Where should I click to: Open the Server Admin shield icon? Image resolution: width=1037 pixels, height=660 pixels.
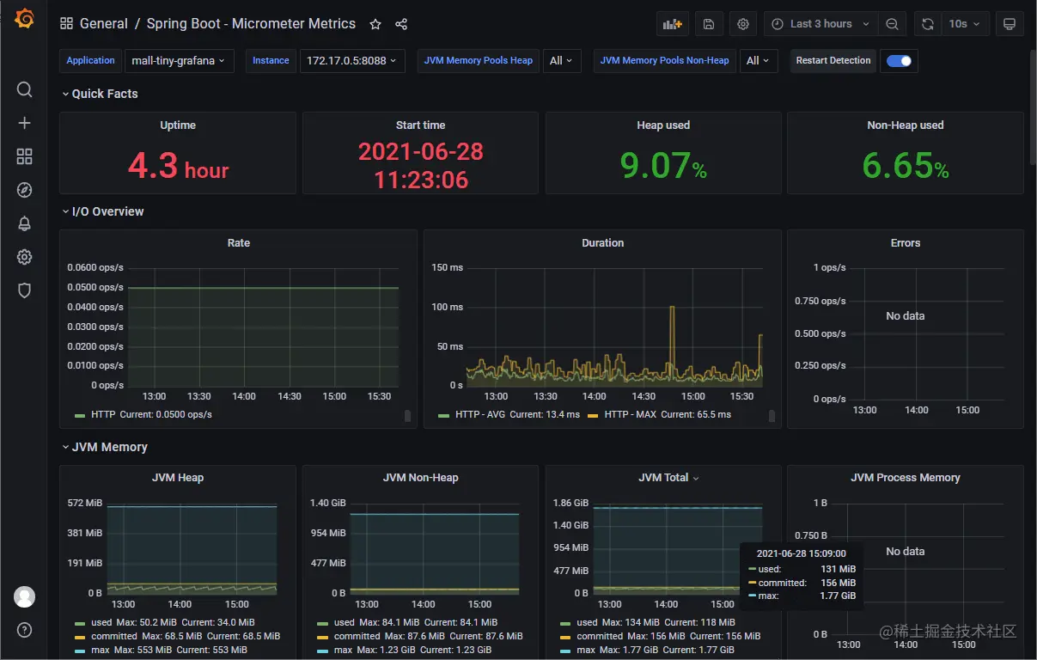(x=24, y=290)
